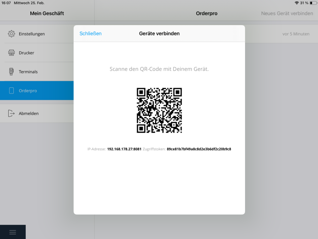Click the card terminal icon
318x239 pixels.
11,71
